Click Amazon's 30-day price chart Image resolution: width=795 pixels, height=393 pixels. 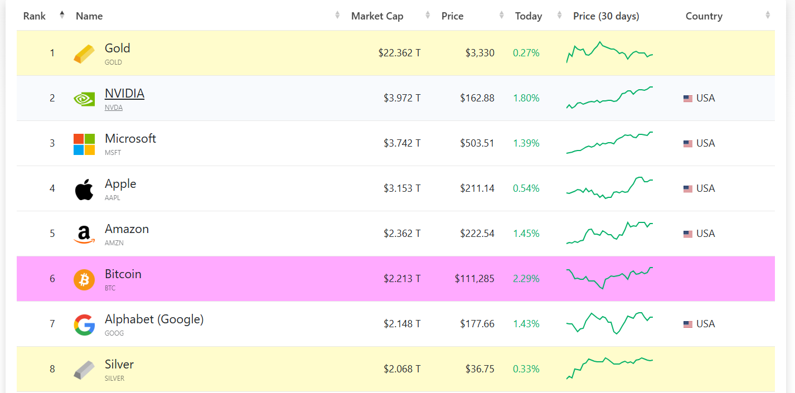pyautogui.click(x=609, y=233)
